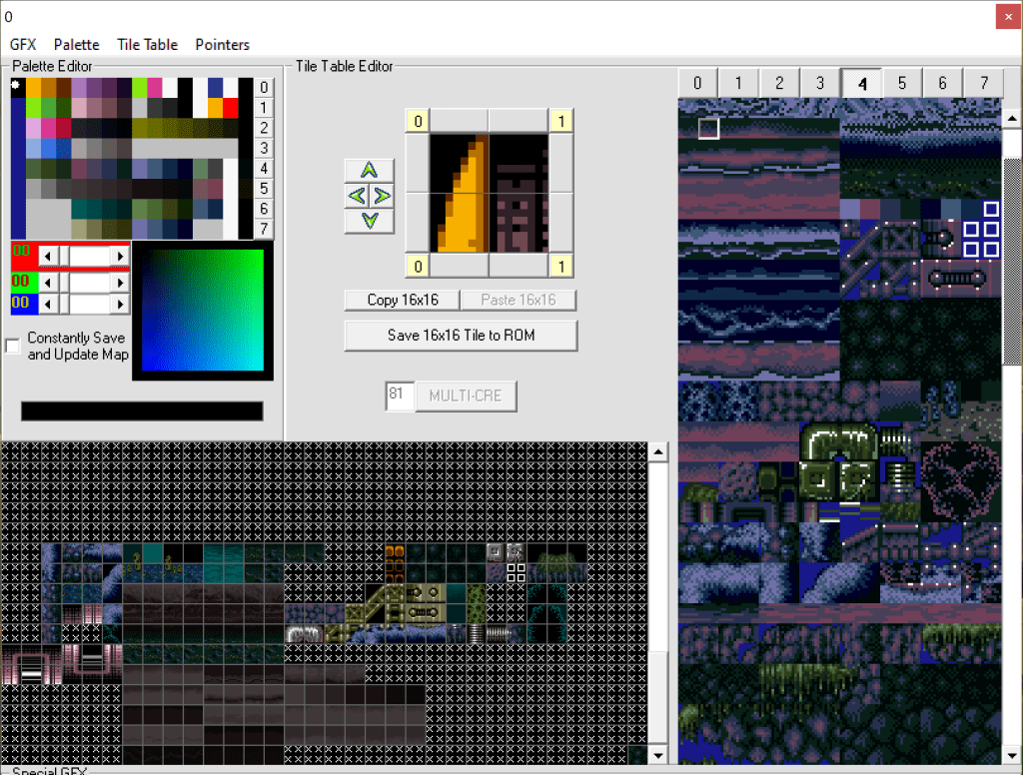Image resolution: width=1023 pixels, height=775 pixels.
Task: Select the white square outline in the tileset
Action: point(708,128)
